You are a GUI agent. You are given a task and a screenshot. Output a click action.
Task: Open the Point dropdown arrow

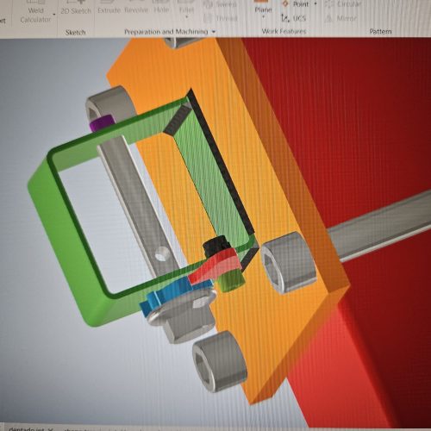[x=315, y=4]
